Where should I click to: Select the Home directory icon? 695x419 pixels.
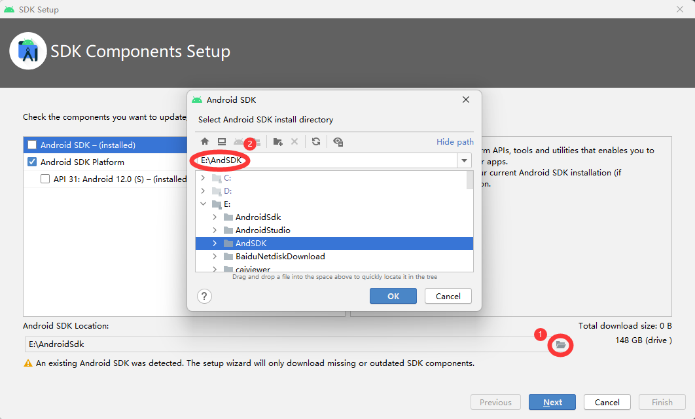pyautogui.click(x=204, y=141)
